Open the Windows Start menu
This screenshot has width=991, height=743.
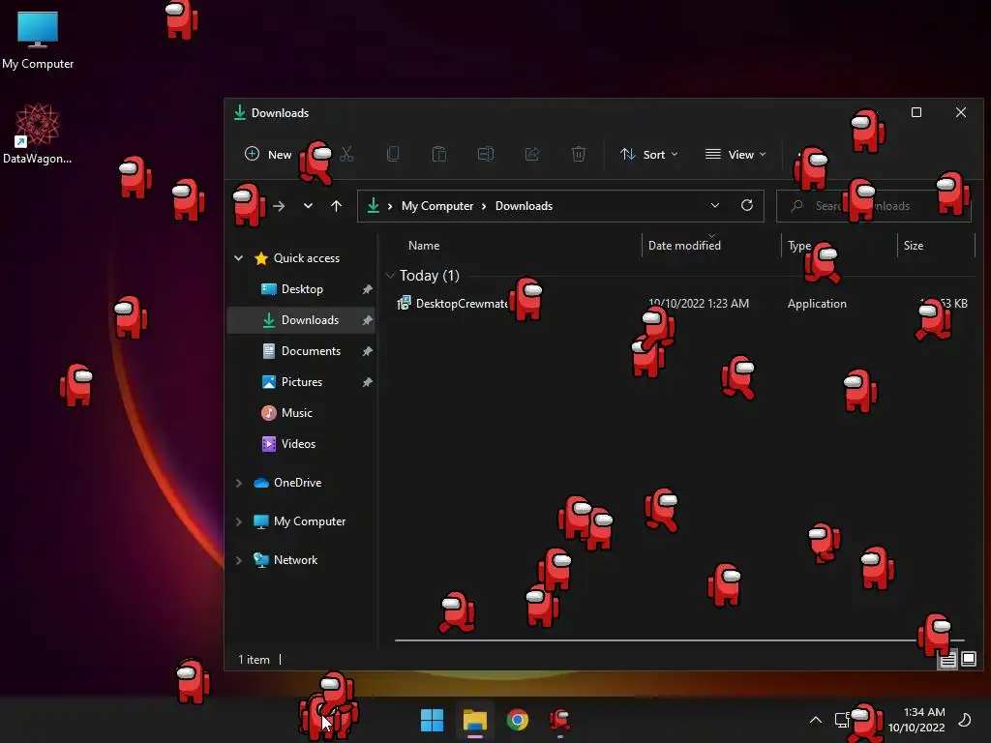[433, 720]
